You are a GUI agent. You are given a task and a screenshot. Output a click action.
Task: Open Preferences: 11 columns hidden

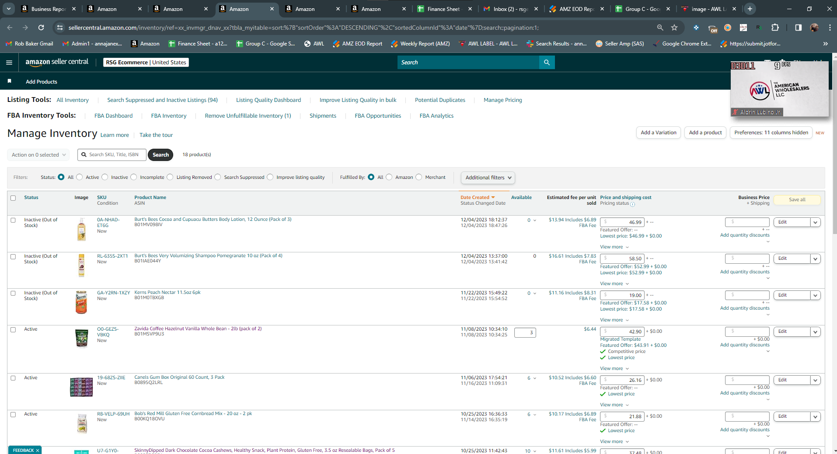coord(771,133)
